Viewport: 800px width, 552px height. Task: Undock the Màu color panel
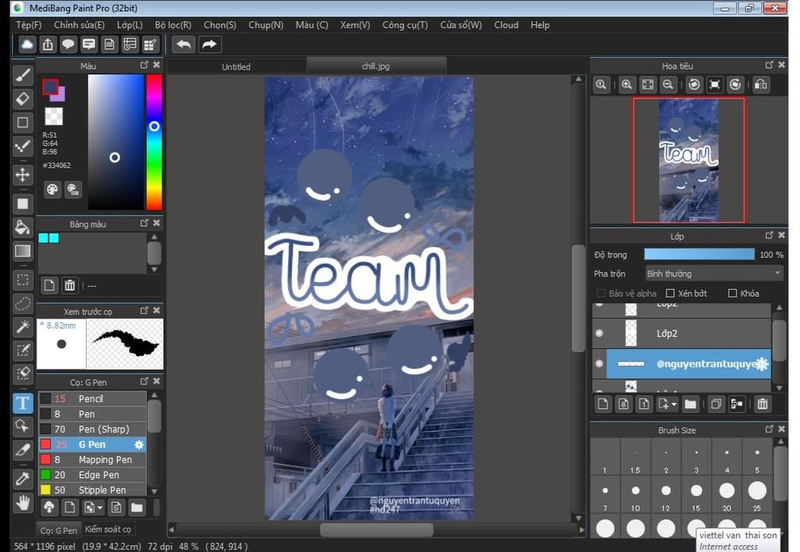144,66
